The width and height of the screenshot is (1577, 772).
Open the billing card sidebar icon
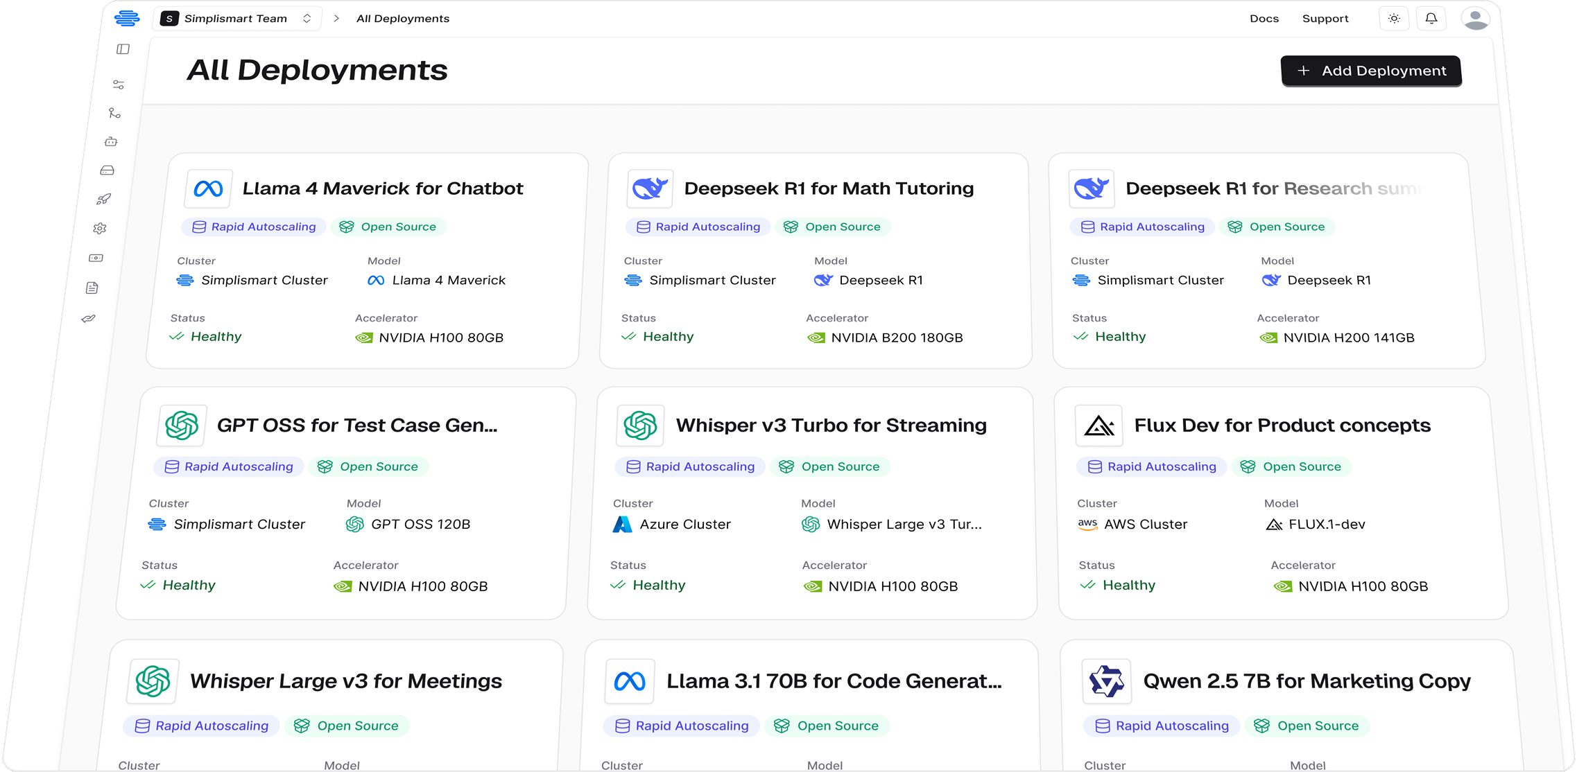coord(96,258)
